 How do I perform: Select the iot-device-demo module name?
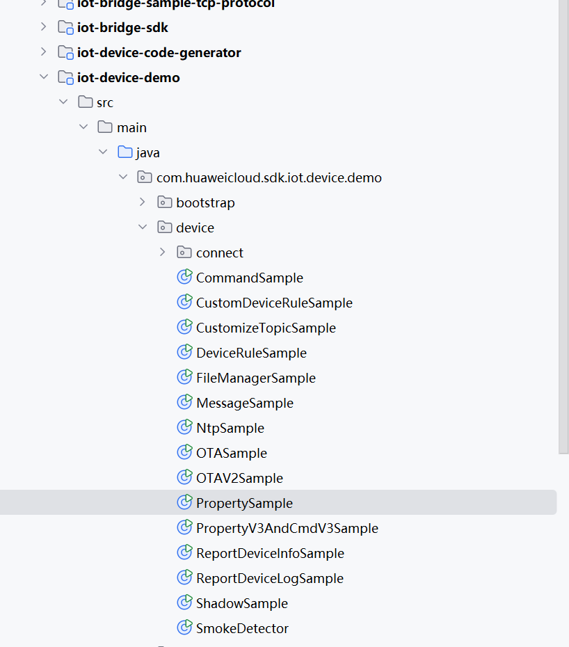click(128, 78)
